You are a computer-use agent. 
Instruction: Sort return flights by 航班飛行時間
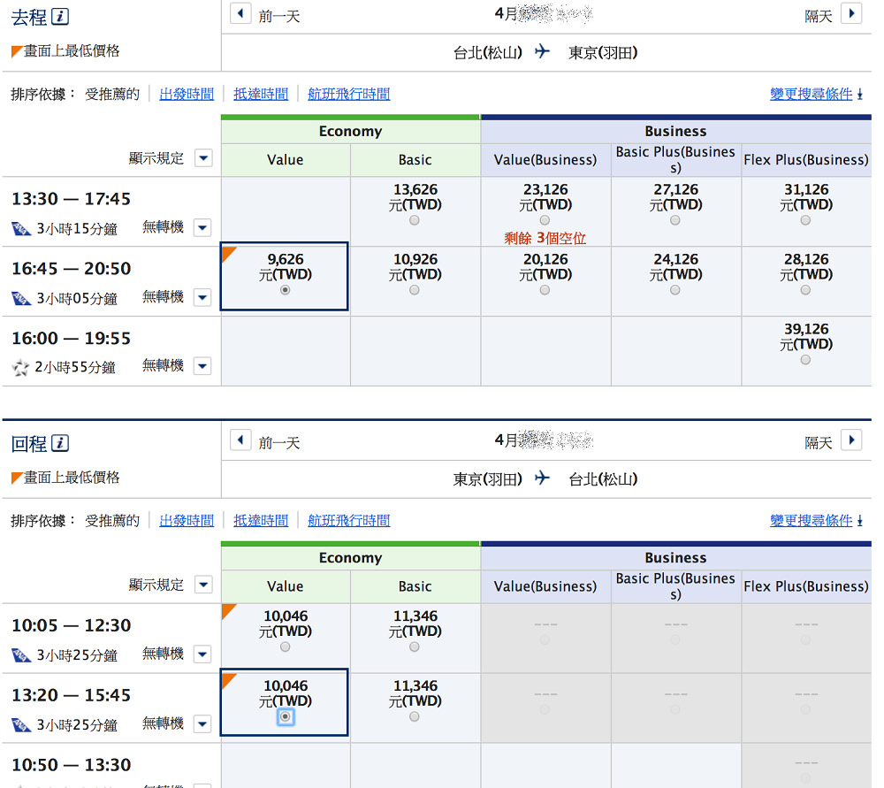pyautogui.click(x=349, y=521)
